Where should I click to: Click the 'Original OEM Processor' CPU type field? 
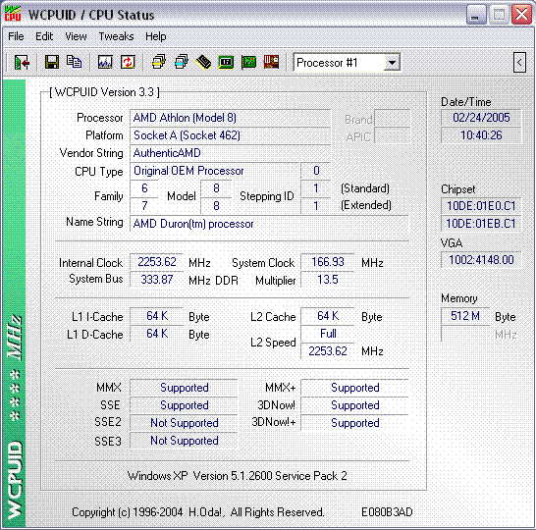[x=214, y=171]
